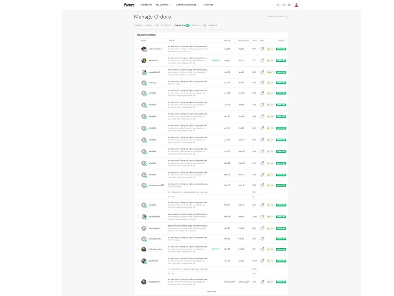The height and width of the screenshot is (296, 394).
Task: Open the inbox messages envelope icon
Action: pos(283,5)
